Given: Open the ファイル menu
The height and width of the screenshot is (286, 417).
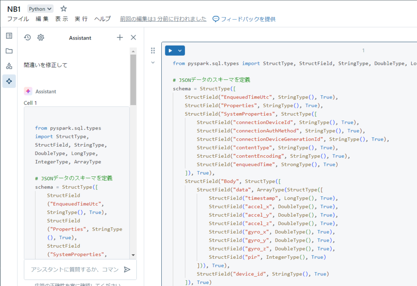Looking at the screenshot, I should tap(18, 19).
